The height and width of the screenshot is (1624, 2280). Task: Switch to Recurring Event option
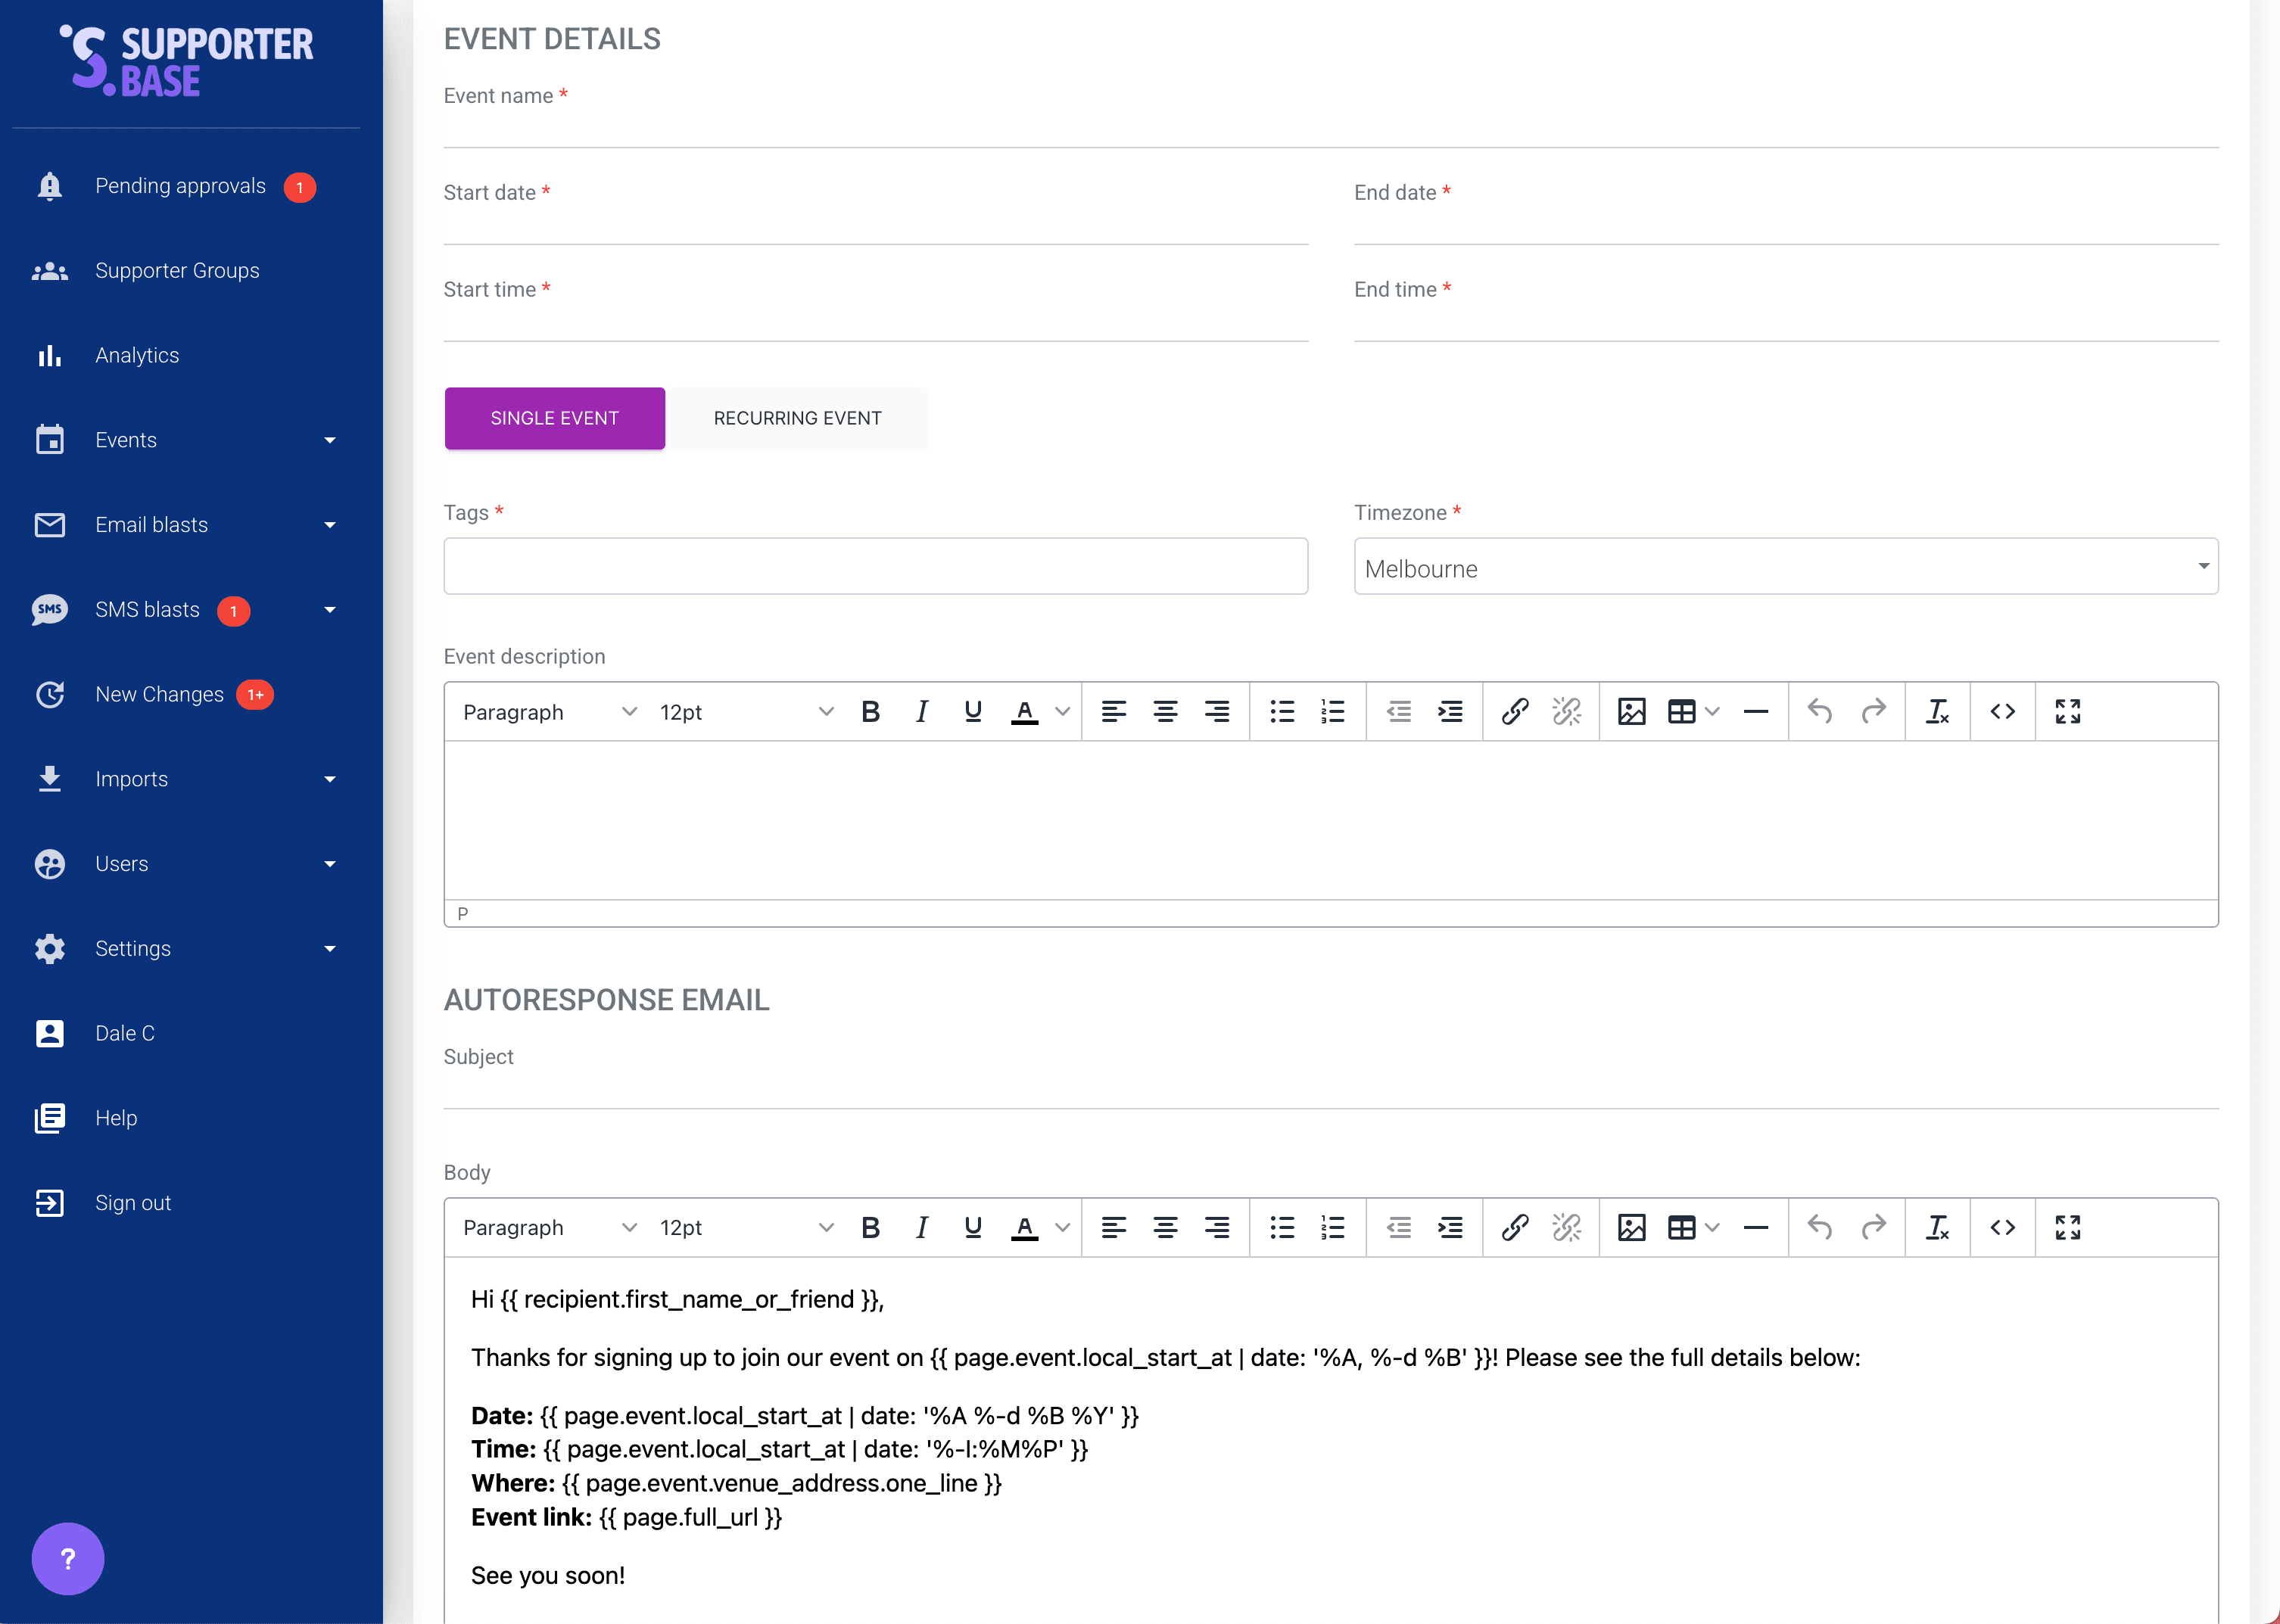(x=797, y=418)
